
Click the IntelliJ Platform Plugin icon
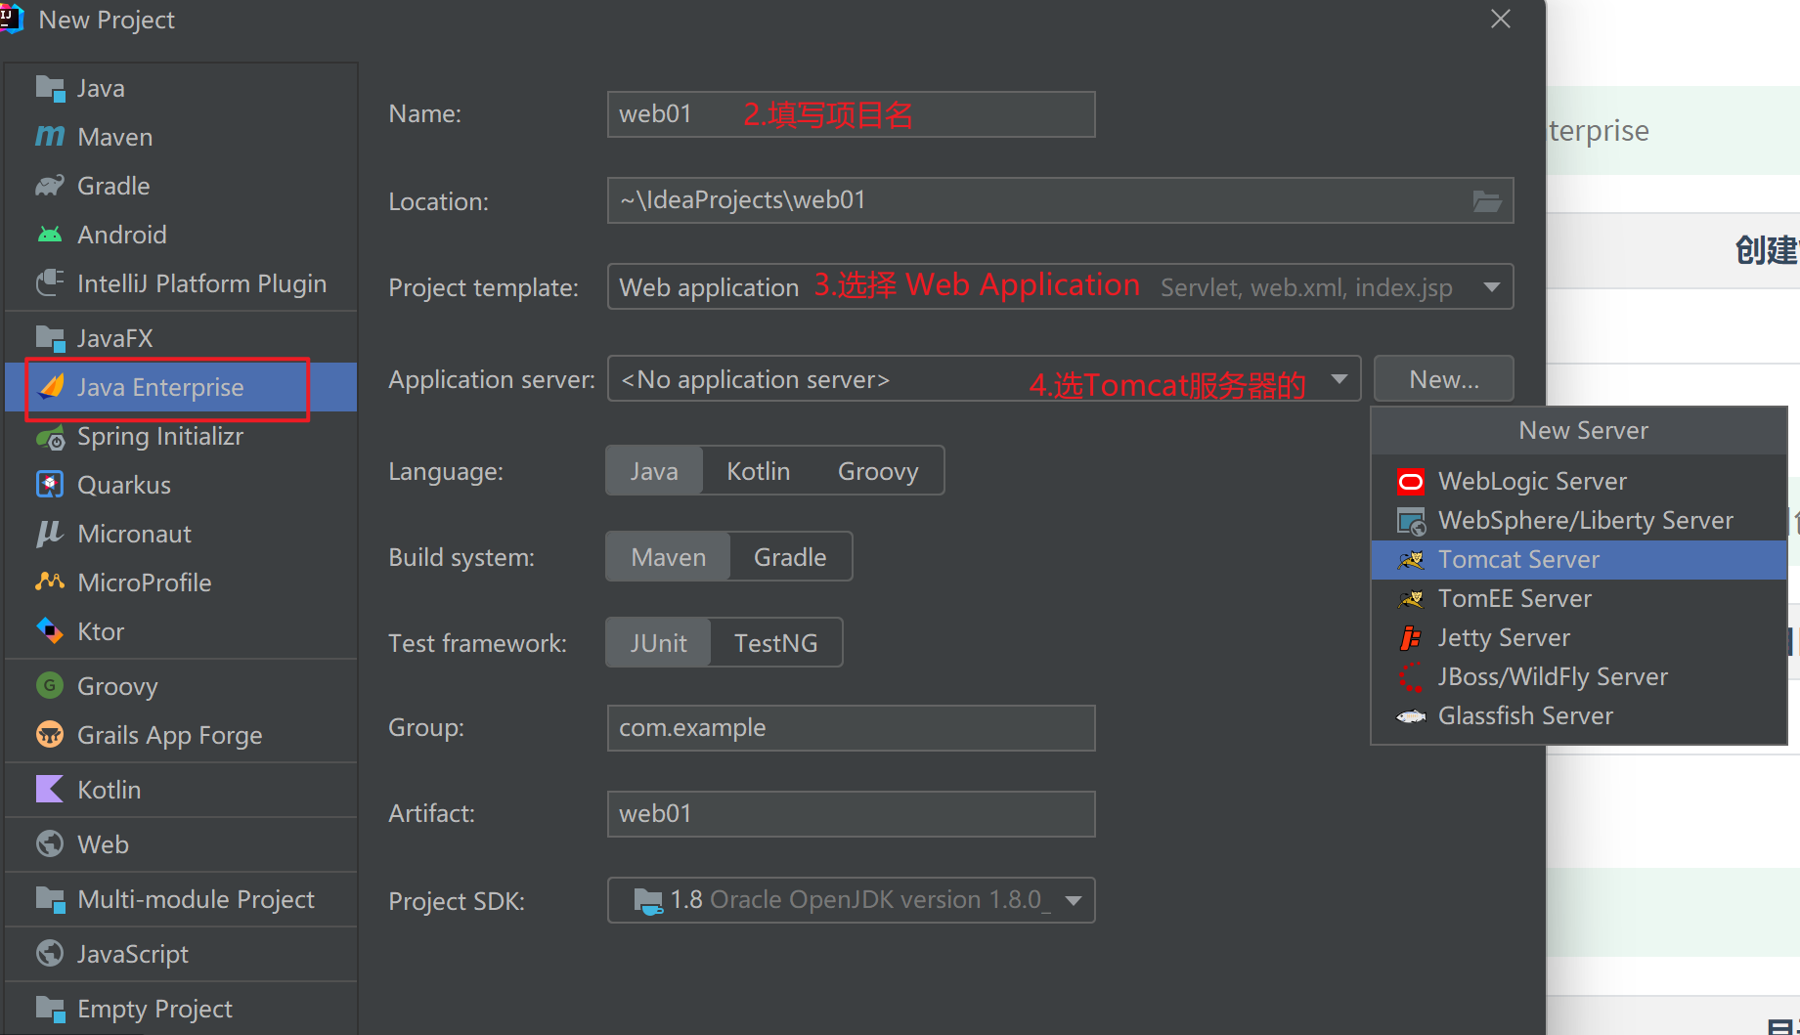[x=50, y=283]
